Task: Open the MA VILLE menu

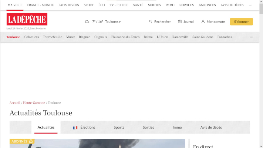Action: [x=15, y=5]
